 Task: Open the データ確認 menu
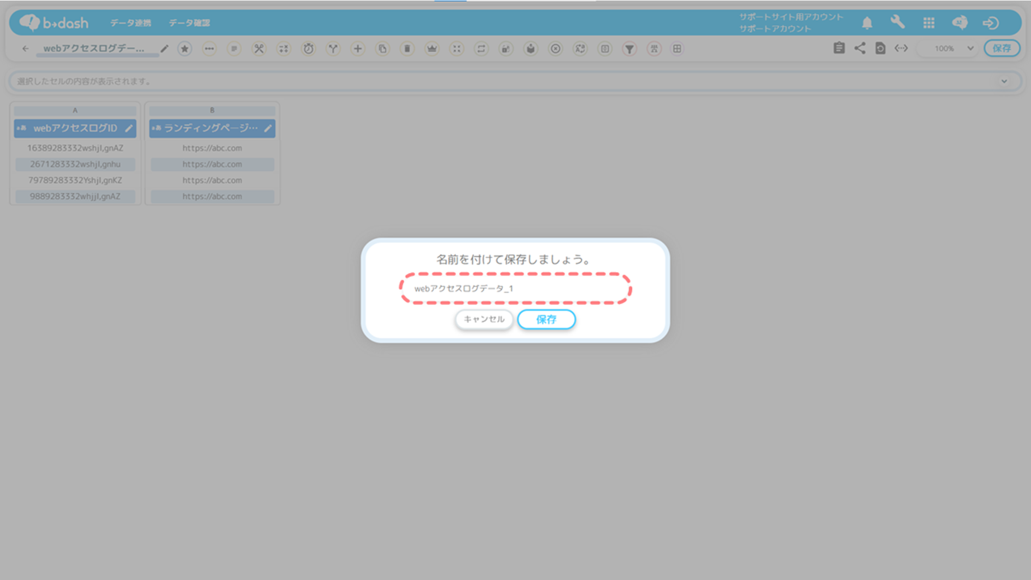(x=189, y=23)
